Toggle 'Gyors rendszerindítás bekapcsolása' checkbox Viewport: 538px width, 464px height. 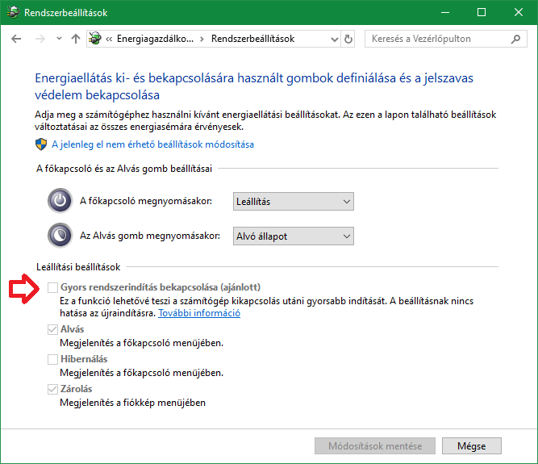[x=52, y=287]
